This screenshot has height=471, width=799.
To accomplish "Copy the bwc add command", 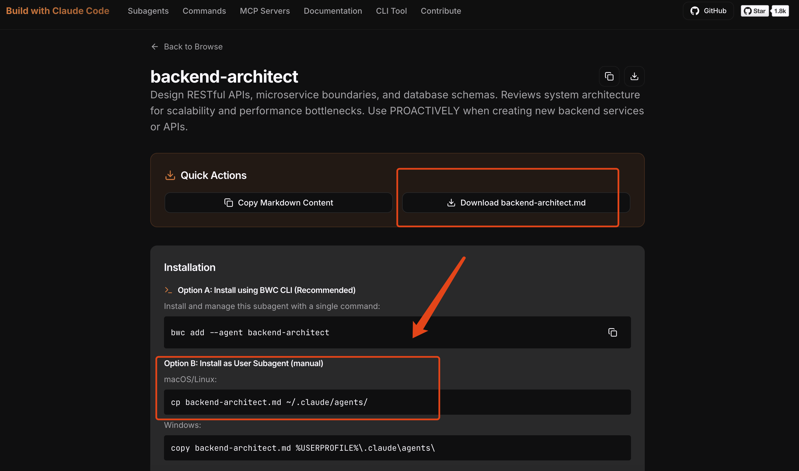I will [612, 332].
